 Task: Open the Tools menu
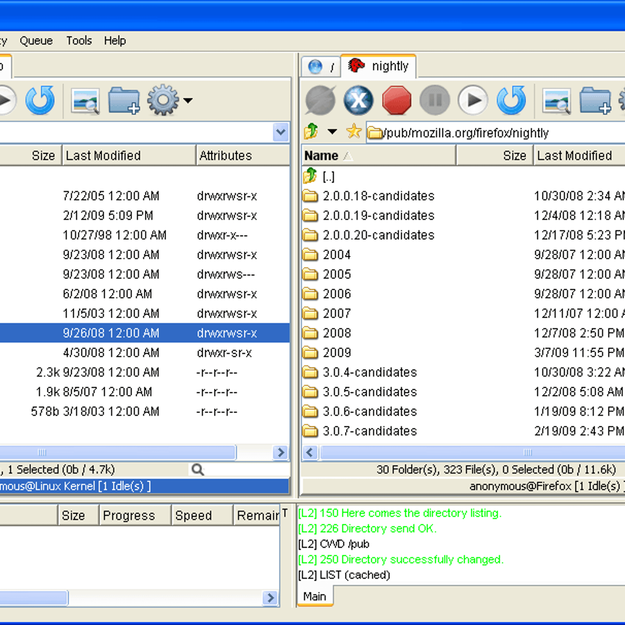pyautogui.click(x=79, y=41)
